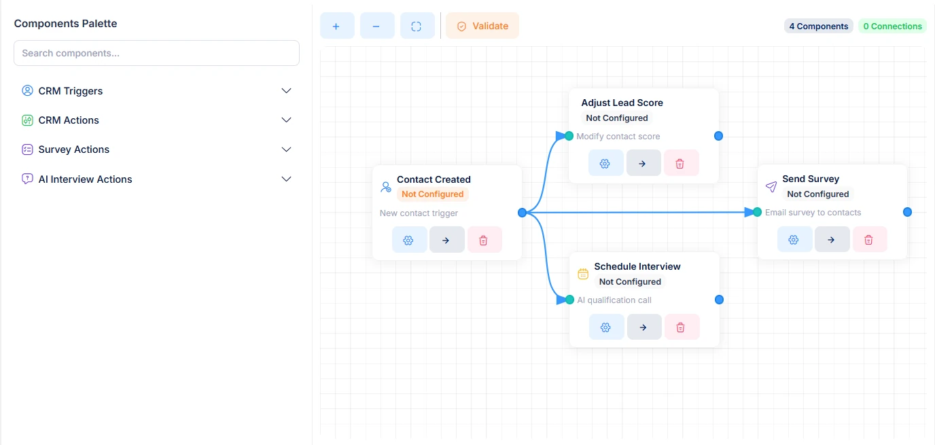Image resolution: width=935 pixels, height=445 pixels.
Task: Click the zoom out minus button
Action: coord(377,26)
